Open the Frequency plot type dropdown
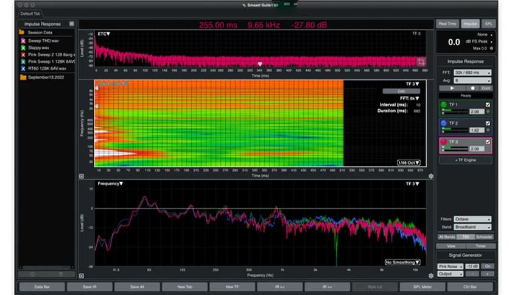The height and width of the screenshot is (295, 509). [x=110, y=183]
